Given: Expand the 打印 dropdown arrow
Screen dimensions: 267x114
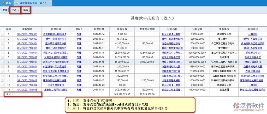Looking at the screenshot, I should [x=18, y=10].
